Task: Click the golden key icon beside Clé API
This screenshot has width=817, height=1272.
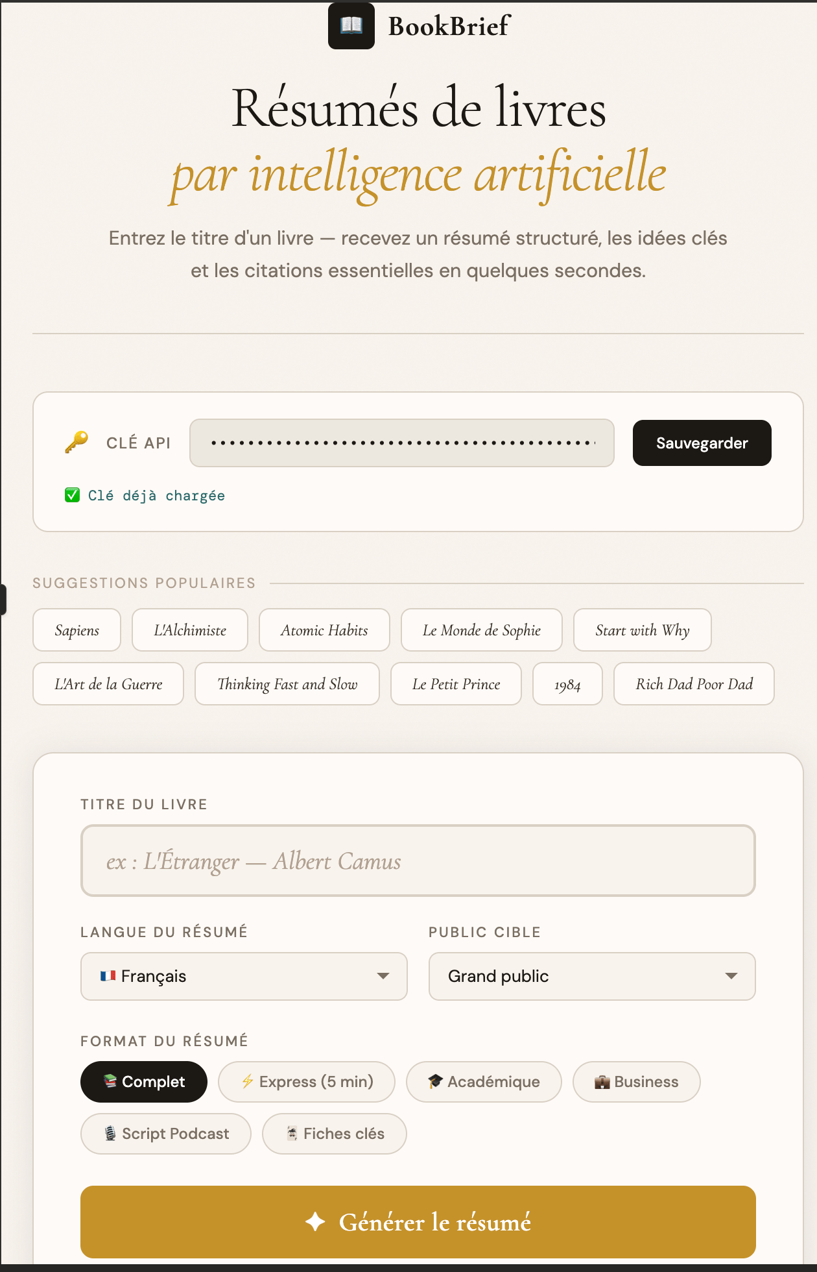Action: pyautogui.click(x=77, y=443)
